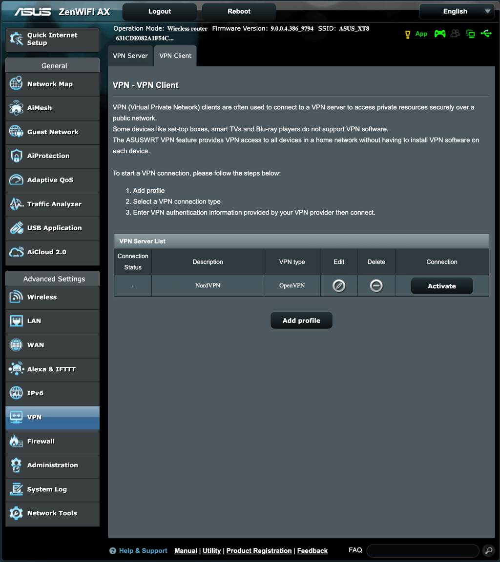Click the Logout button
Image resolution: width=500 pixels, height=562 pixels.
pos(160,11)
